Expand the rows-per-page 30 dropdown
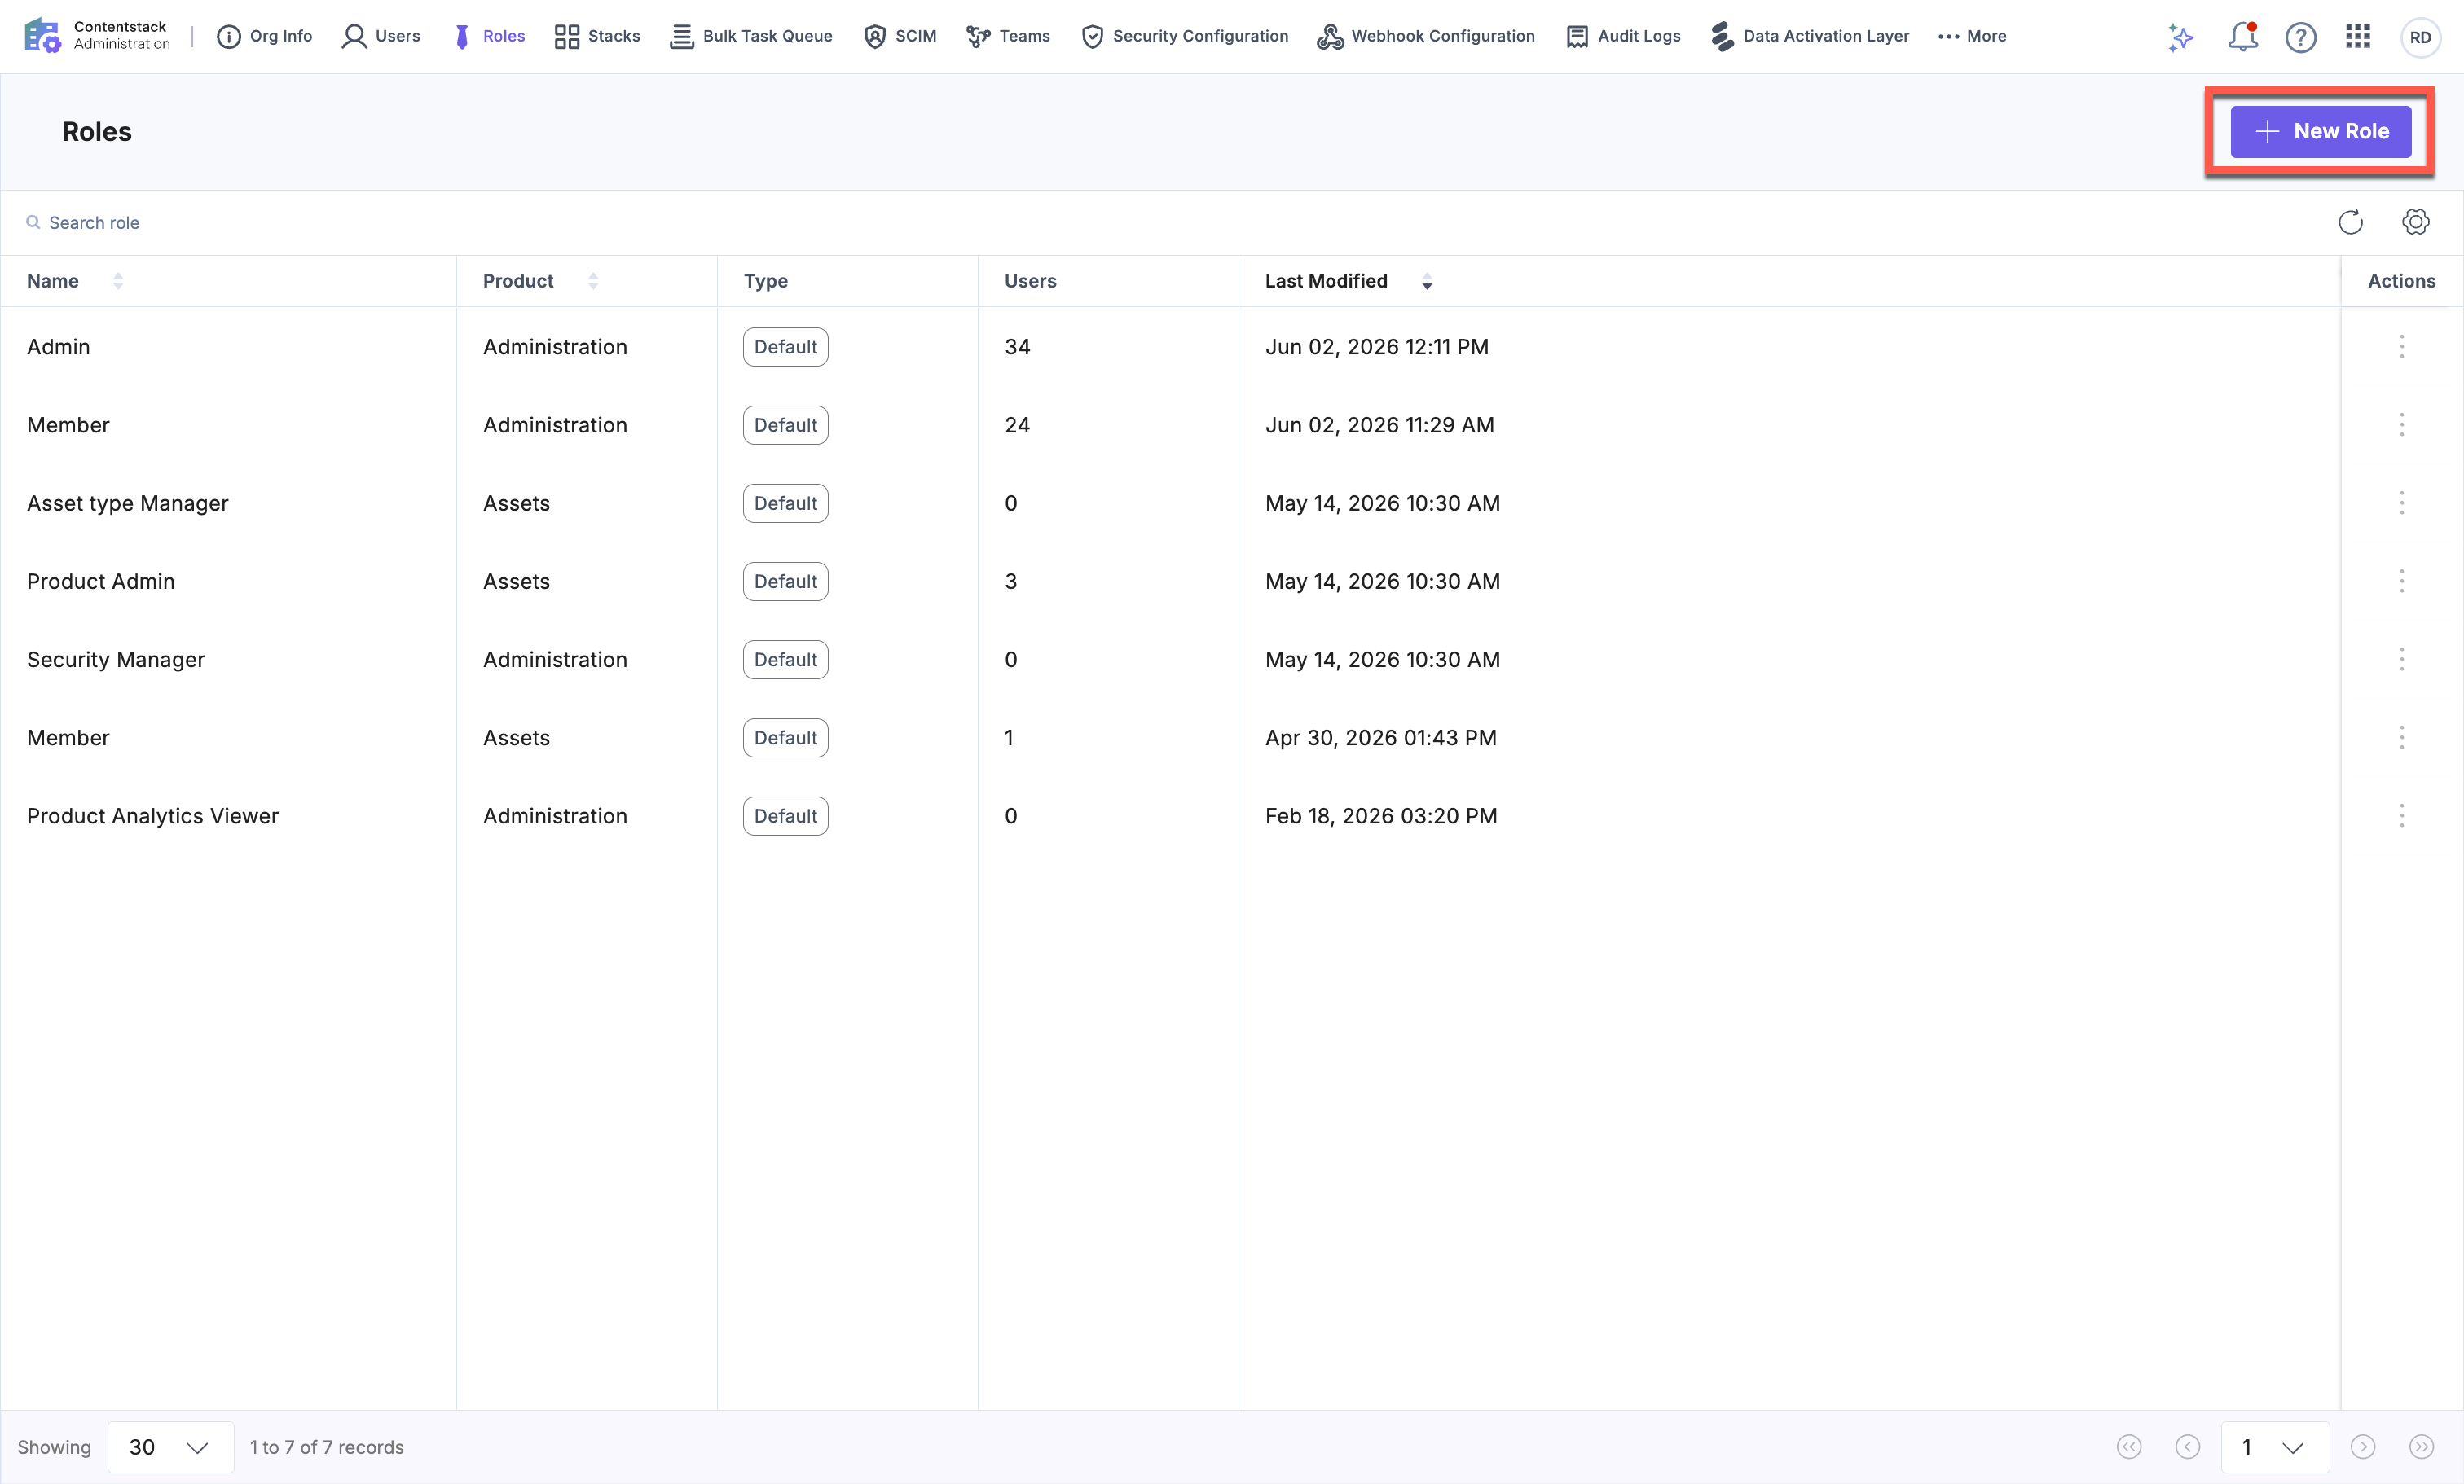The height and width of the screenshot is (1484, 2464). (x=171, y=1447)
